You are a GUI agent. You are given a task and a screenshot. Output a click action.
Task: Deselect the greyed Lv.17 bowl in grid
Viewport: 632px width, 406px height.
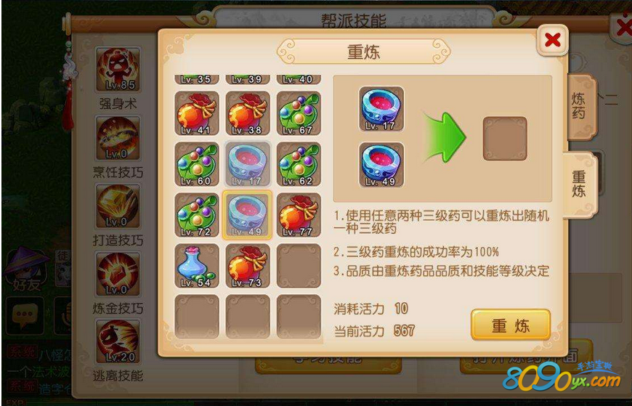248,164
